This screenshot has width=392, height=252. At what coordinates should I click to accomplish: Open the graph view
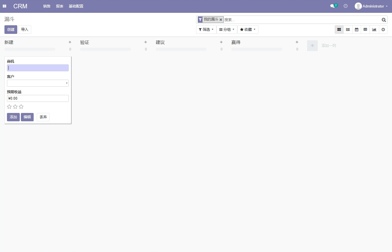point(374,29)
